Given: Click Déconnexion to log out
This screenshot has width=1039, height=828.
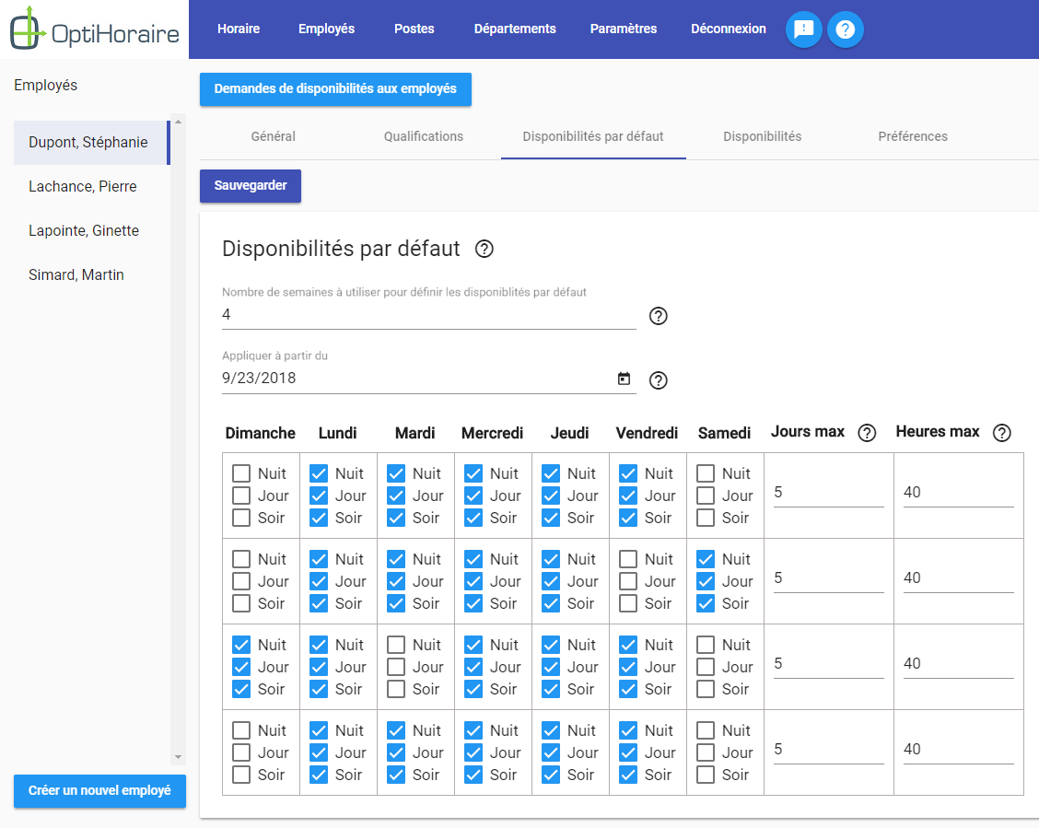Looking at the screenshot, I should (x=729, y=29).
